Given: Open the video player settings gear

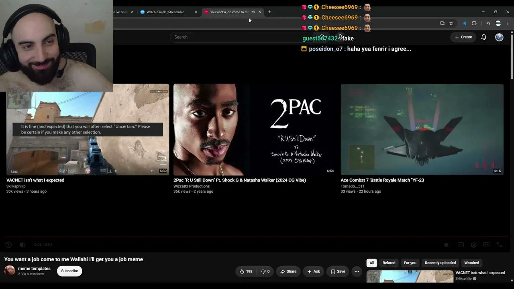Looking at the screenshot, I should [473, 245].
